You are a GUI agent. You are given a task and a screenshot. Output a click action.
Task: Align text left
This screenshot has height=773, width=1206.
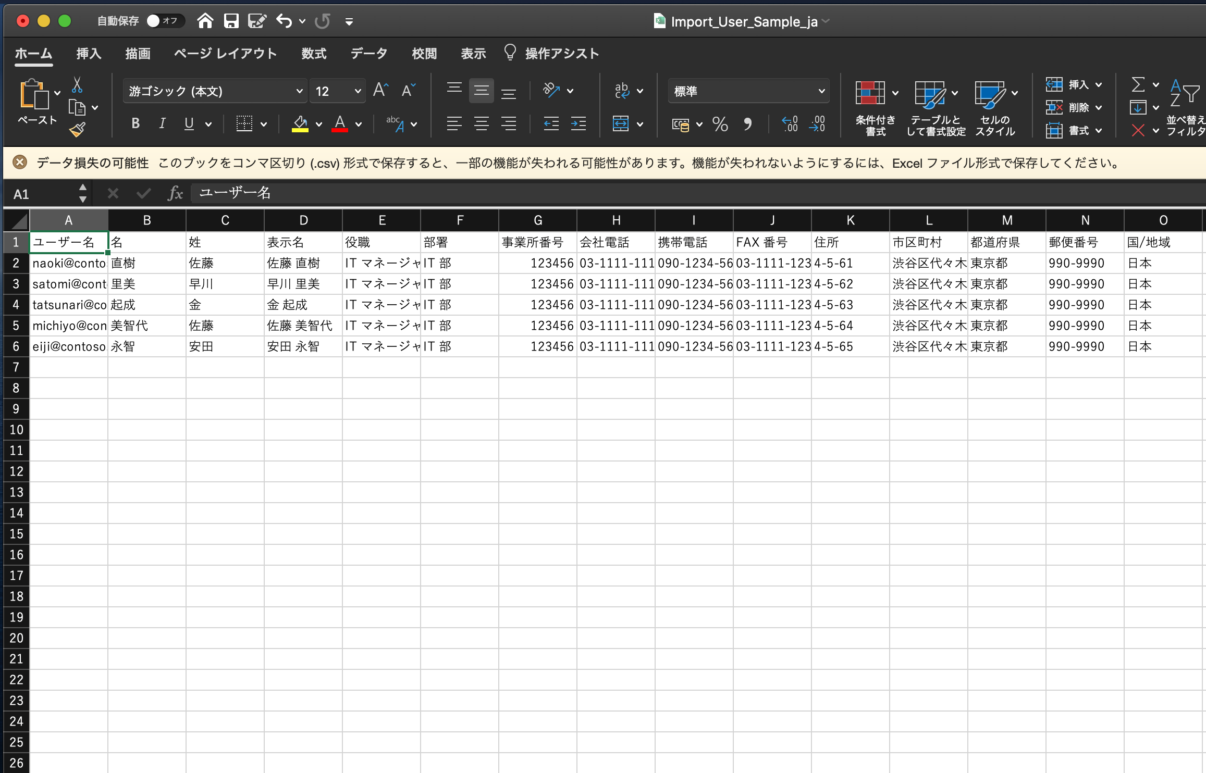[454, 123]
